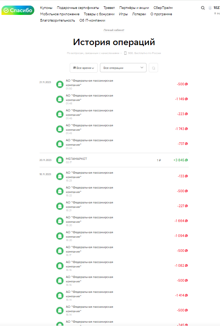Open site search magnifier icon in header
Viewport: 220px width, 326px height.
203,8
